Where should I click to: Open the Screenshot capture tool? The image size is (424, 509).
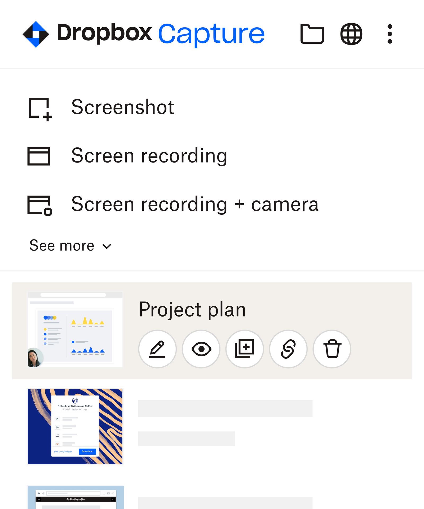point(106,107)
